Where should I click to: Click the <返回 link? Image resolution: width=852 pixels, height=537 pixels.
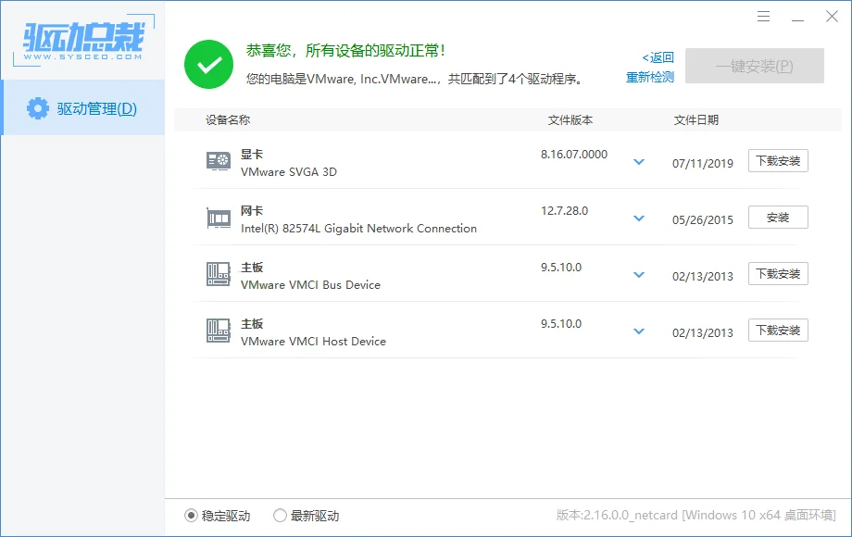pyautogui.click(x=657, y=56)
